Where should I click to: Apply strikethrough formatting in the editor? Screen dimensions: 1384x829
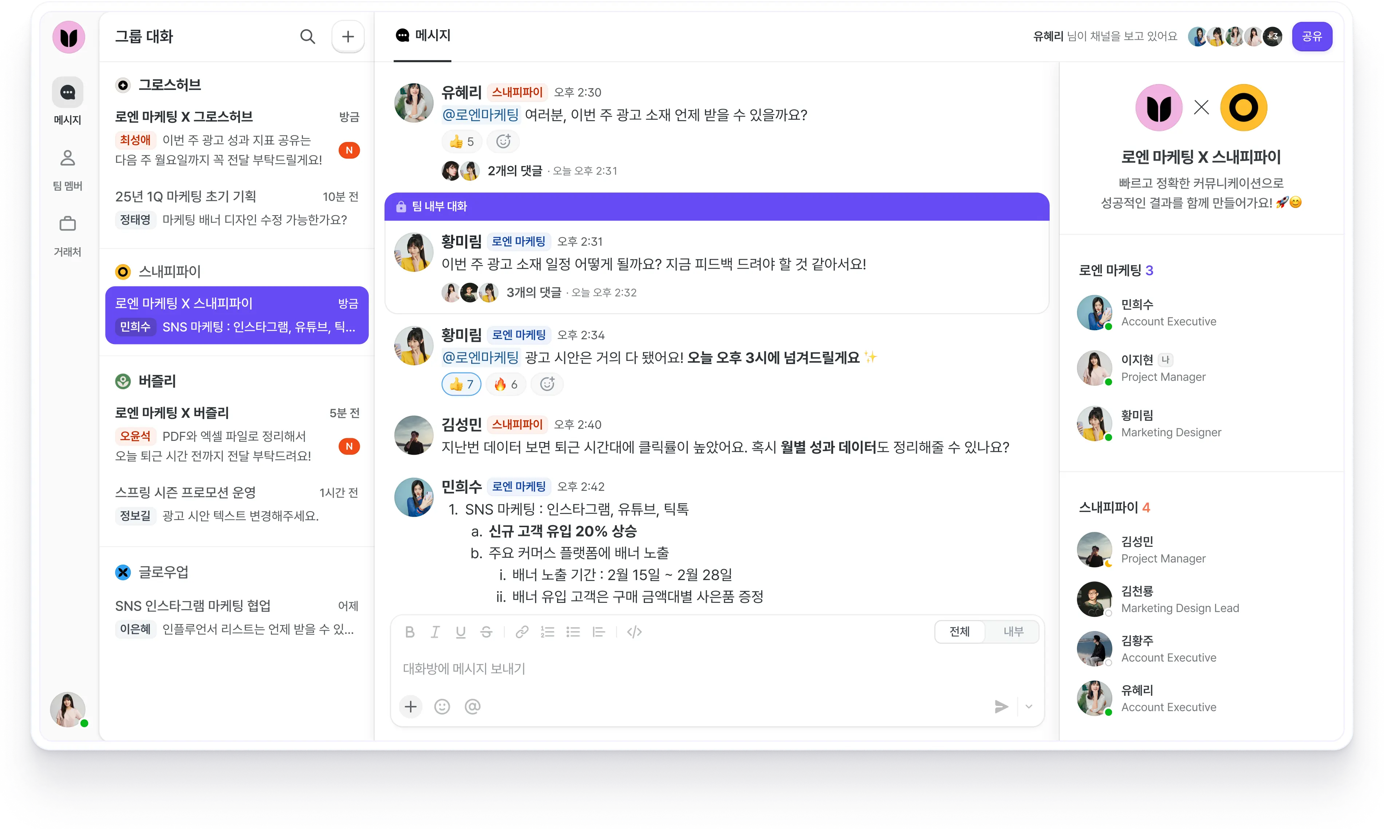(486, 632)
